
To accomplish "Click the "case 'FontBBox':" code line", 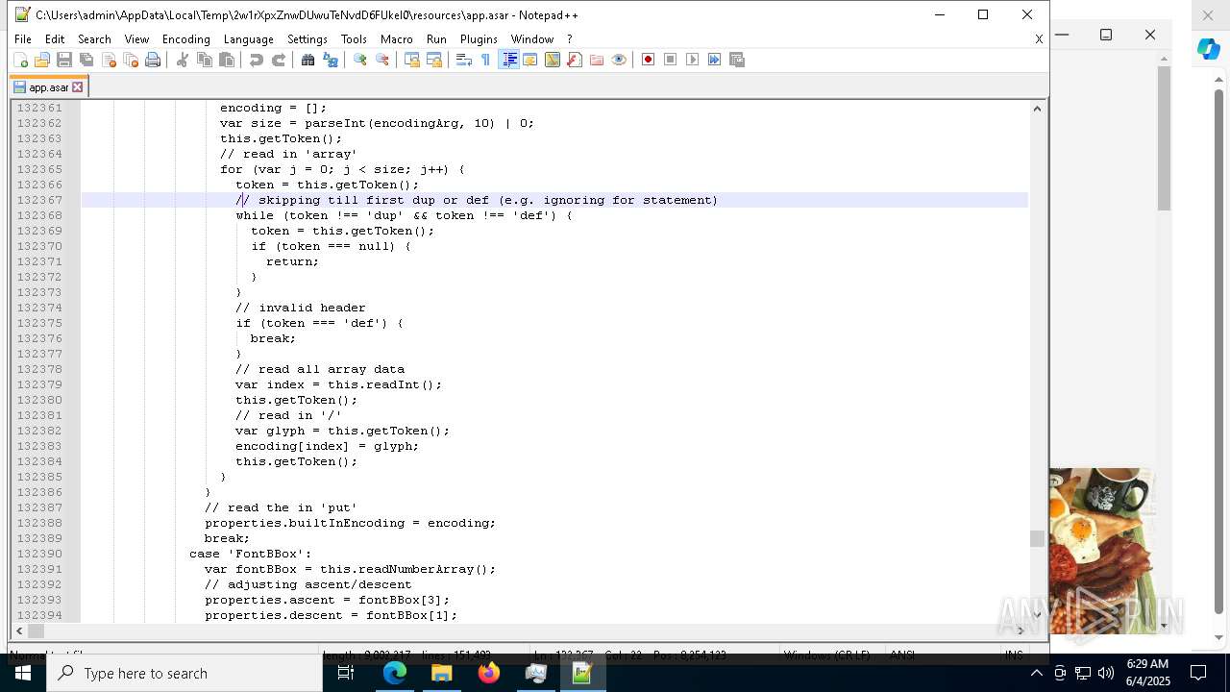I will (x=251, y=554).
